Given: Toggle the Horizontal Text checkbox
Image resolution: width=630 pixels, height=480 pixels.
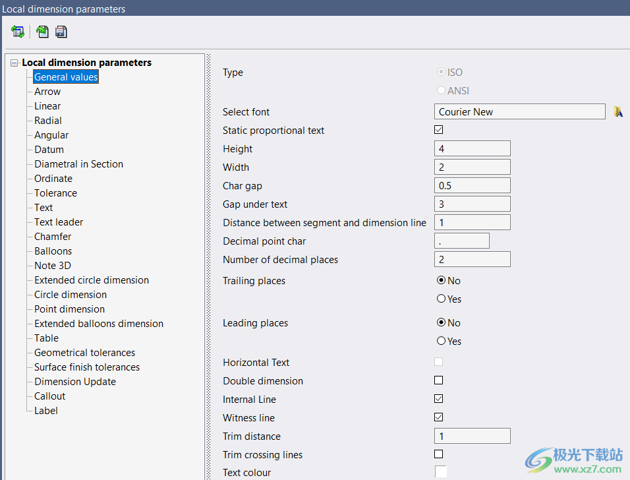Looking at the screenshot, I should point(438,361).
